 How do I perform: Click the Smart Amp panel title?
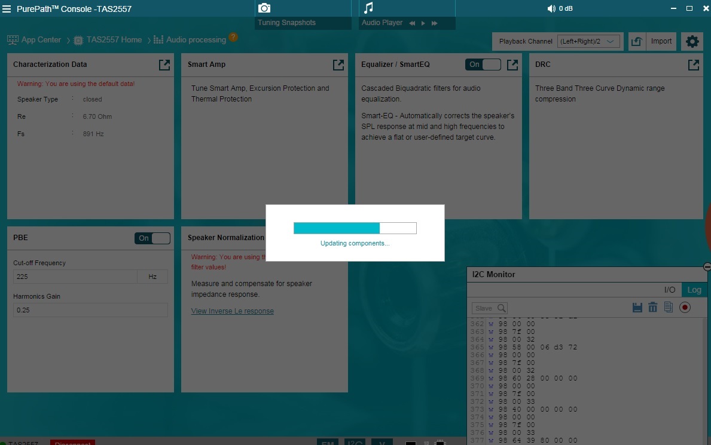tap(206, 65)
